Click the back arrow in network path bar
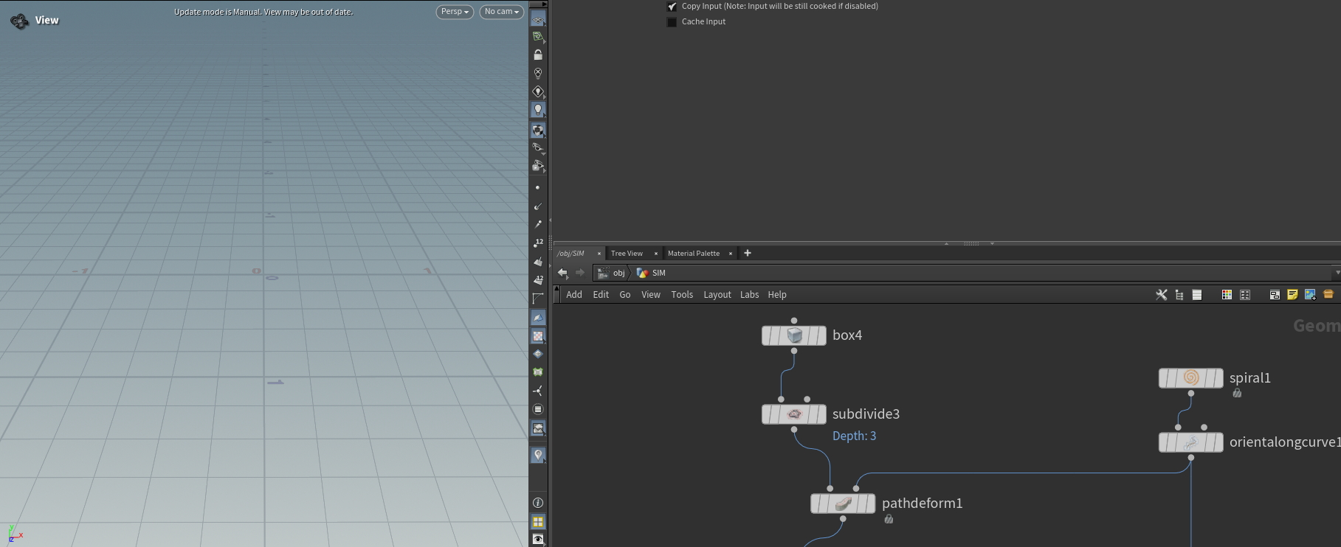The width and height of the screenshot is (1341, 547). pyautogui.click(x=562, y=273)
